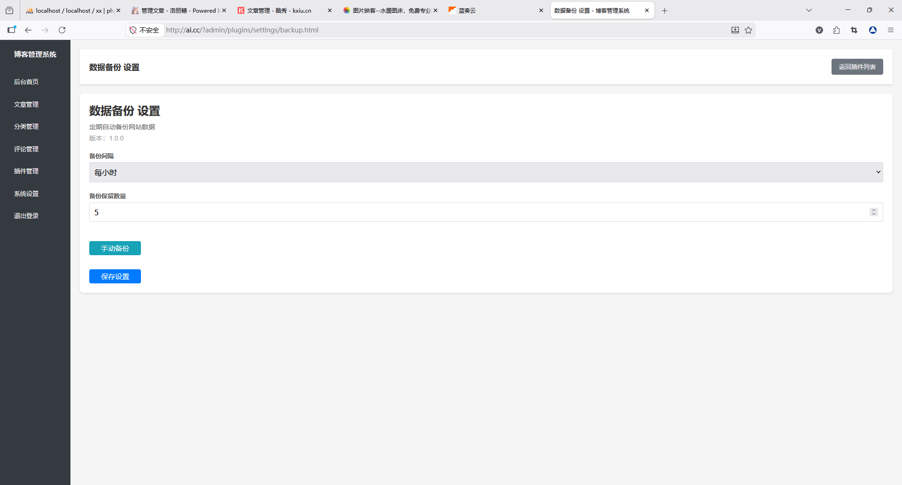The width and height of the screenshot is (902, 485).
Task: Click the install/download page icon in address bar
Action: click(735, 30)
